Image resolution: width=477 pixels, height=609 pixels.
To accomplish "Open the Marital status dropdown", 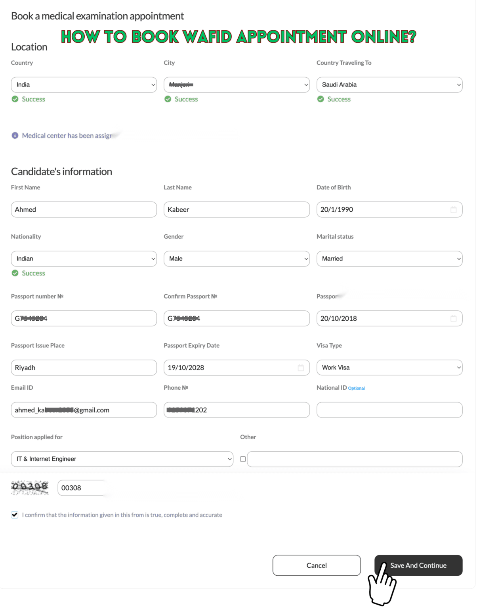I will (x=389, y=259).
